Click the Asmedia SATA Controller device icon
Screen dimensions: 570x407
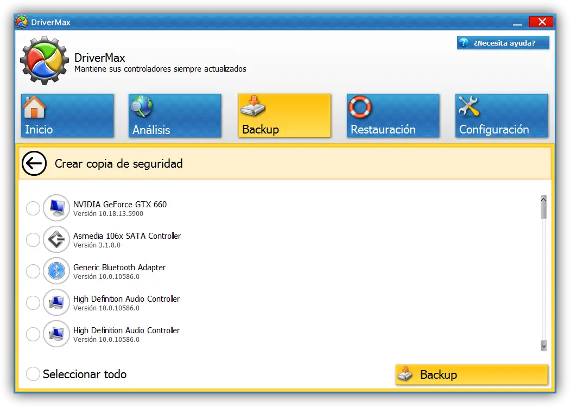56,239
